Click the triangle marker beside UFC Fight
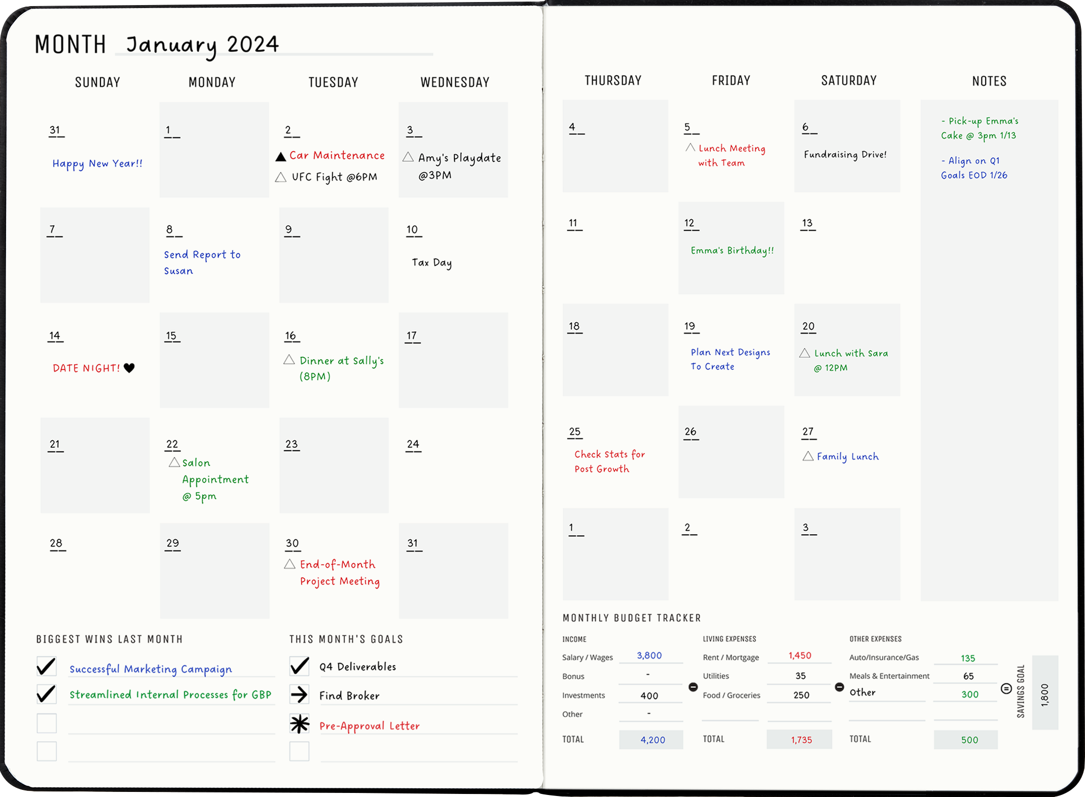 [x=280, y=177]
